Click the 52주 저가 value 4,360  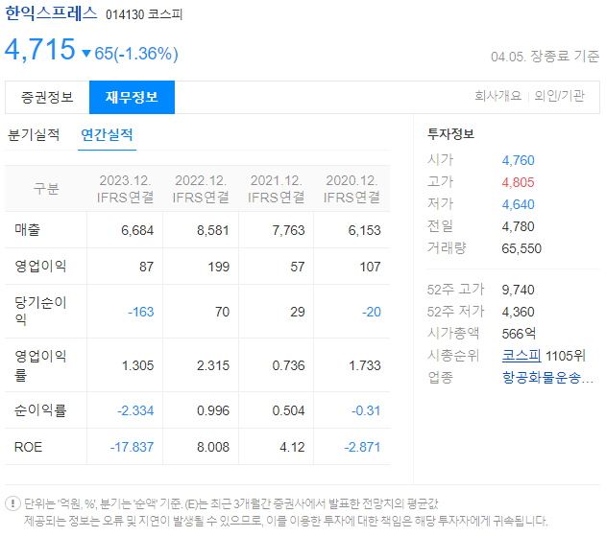(x=518, y=312)
